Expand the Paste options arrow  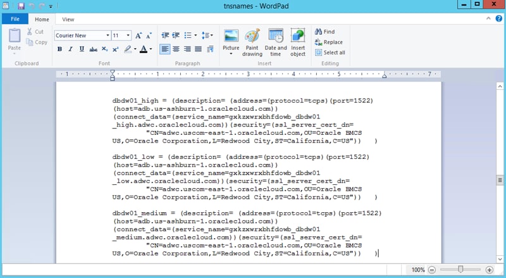click(14, 54)
